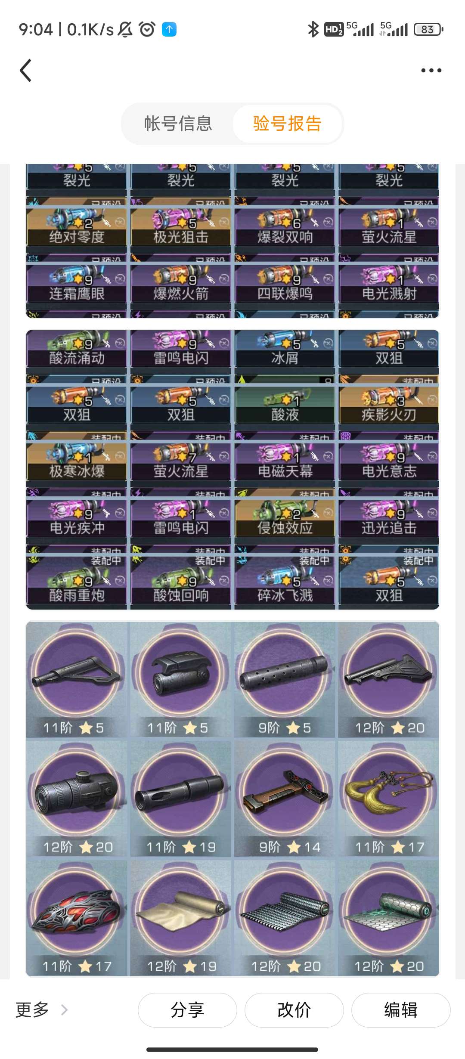The height and width of the screenshot is (1059, 465).
Task: Select the 极寒冰爆 weapon card
Action: pos(77,461)
